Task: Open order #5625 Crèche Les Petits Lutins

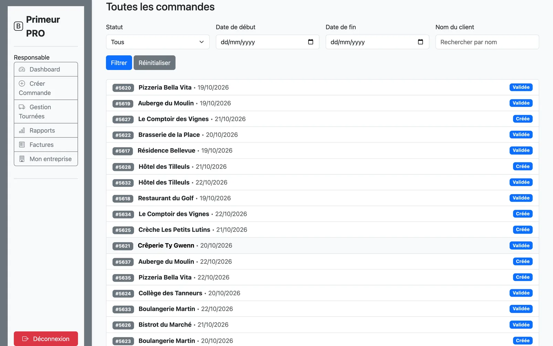Action: click(x=322, y=230)
